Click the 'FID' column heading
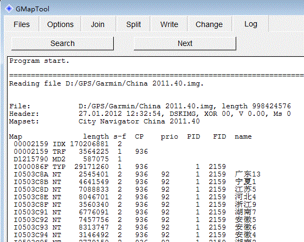This screenshot has width=304, height=242. click(x=219, y=136)
